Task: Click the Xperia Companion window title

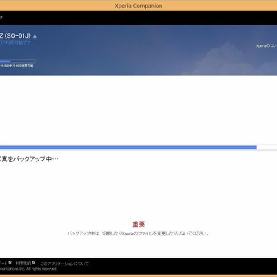Action: pyautogui.click(x=138, y=6)
